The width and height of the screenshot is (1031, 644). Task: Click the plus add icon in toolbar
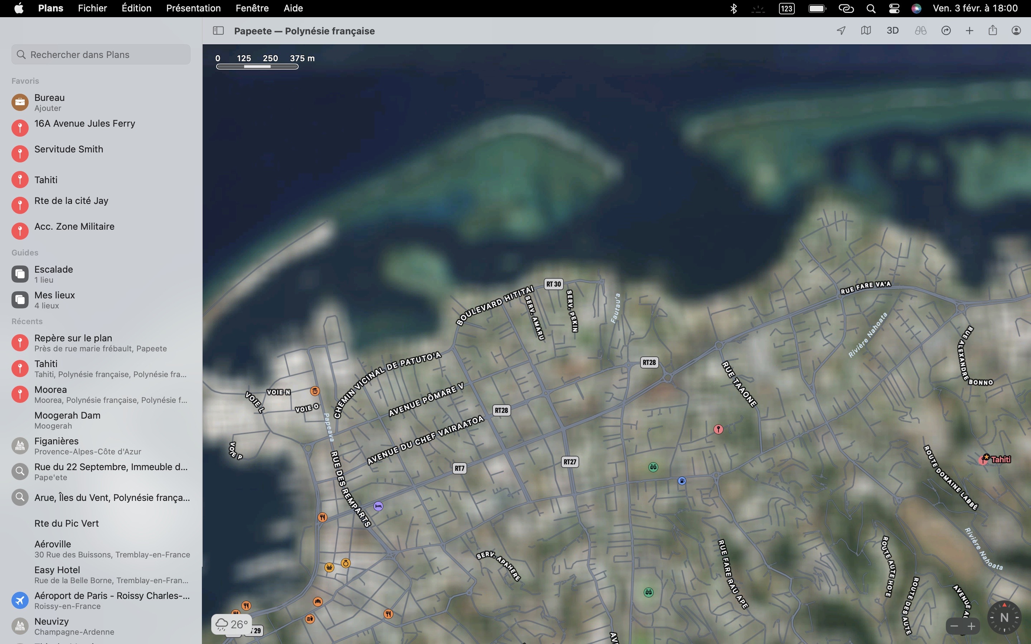pos(969,31)
